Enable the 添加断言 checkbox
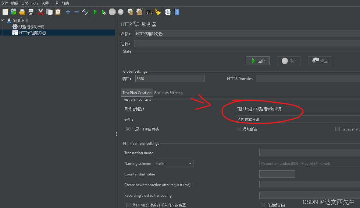Screen dimensions: 360x208 [239, 129]
